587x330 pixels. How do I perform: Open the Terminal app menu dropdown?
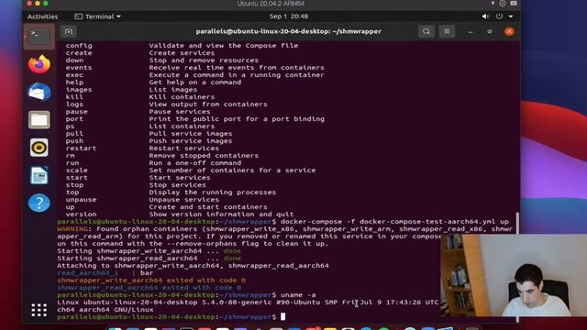[98, 16]
